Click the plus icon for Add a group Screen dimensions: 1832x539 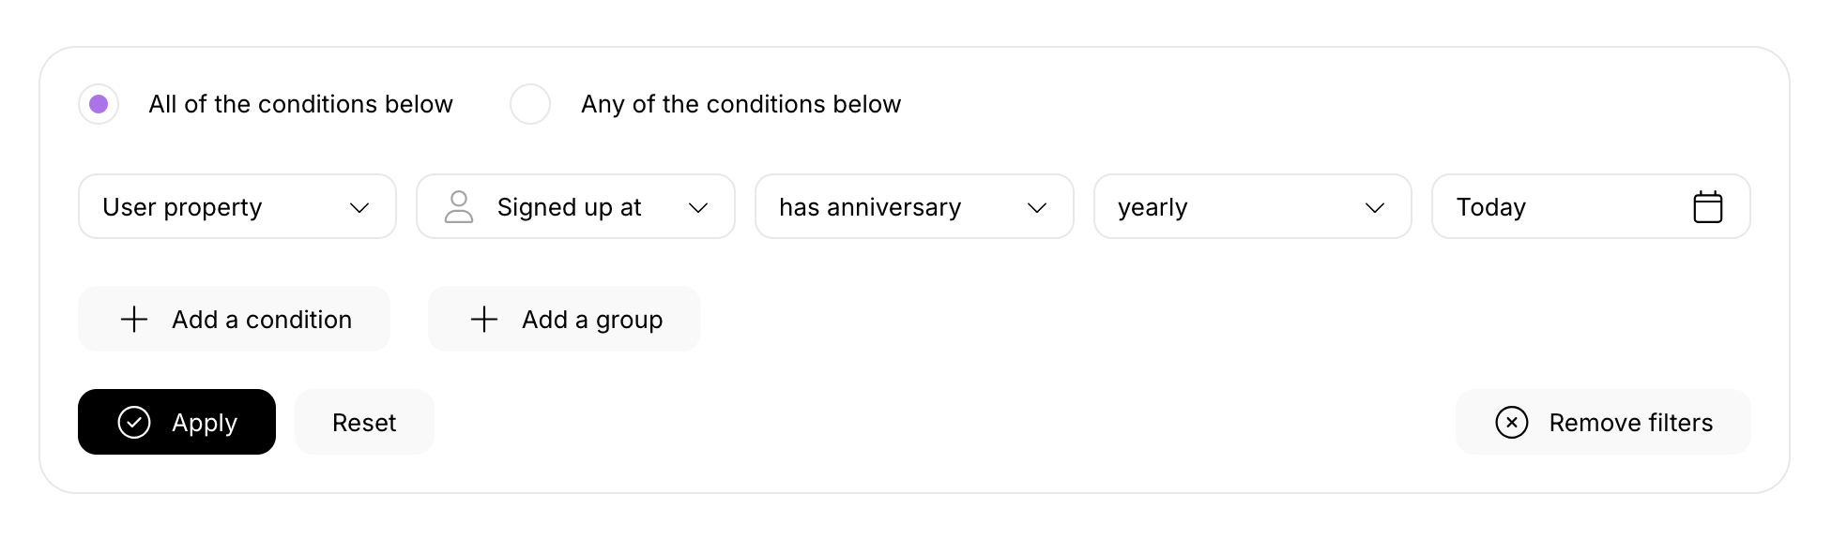[484, 320]
